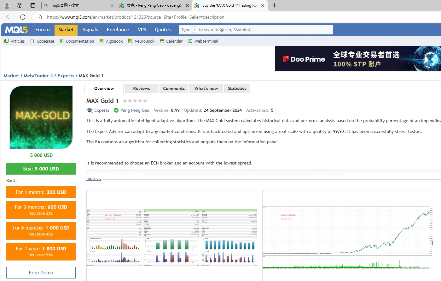
Task: Open the Market menu
Action: click(x=66, y=30)
